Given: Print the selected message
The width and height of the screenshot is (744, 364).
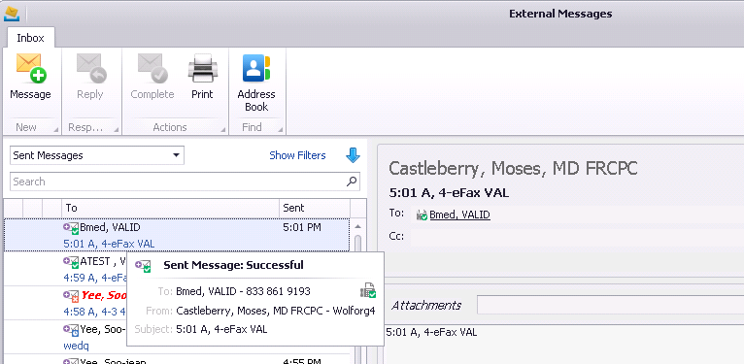Looking at the screenshot, I should tap(202, 76).
